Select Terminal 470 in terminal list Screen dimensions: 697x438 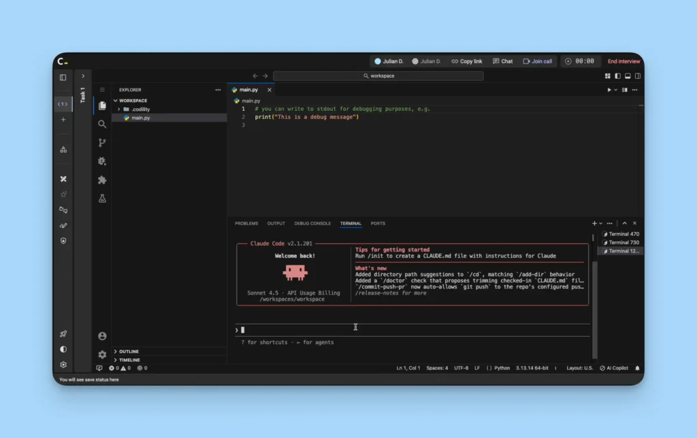coord(621,234)
